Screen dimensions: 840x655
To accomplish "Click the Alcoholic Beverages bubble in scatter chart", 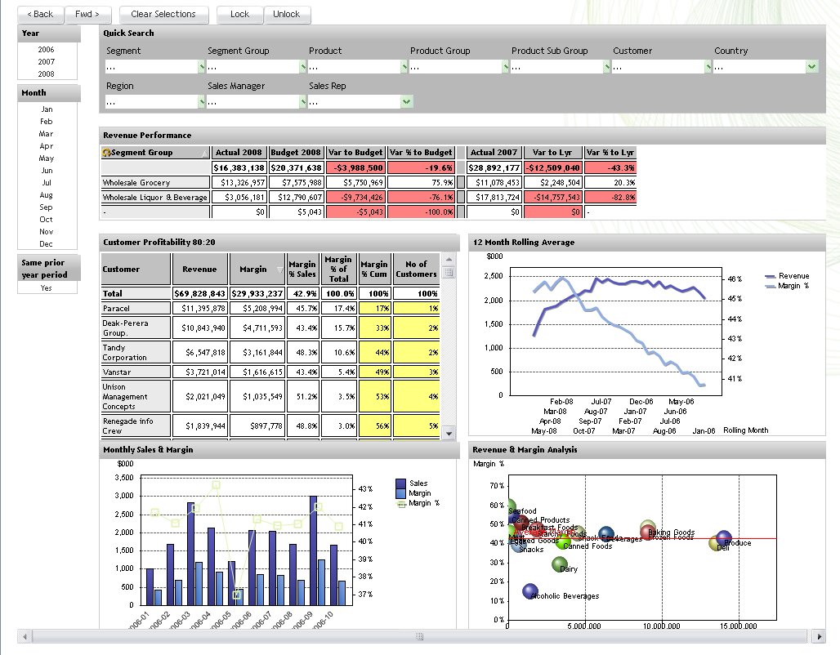I will click(529, 591).
